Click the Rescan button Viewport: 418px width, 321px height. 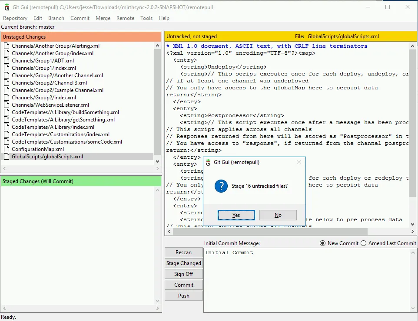(183, 252)
